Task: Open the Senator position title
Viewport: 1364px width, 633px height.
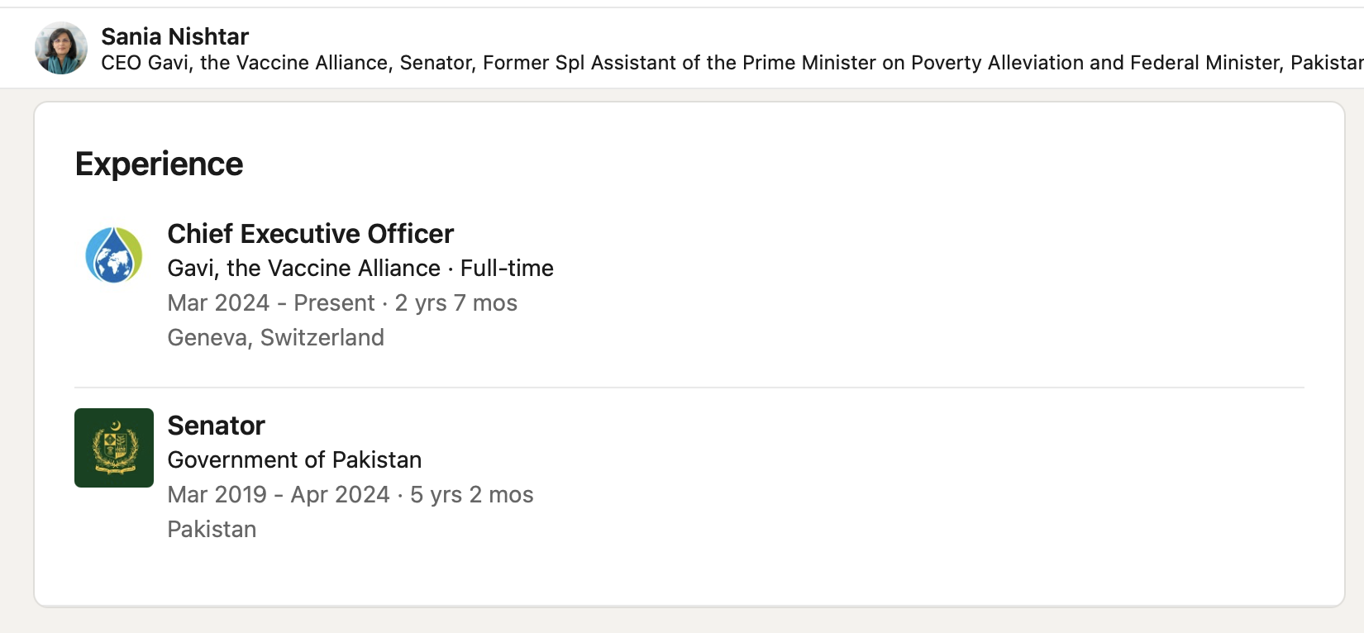Action: click(x=217, y=426)
